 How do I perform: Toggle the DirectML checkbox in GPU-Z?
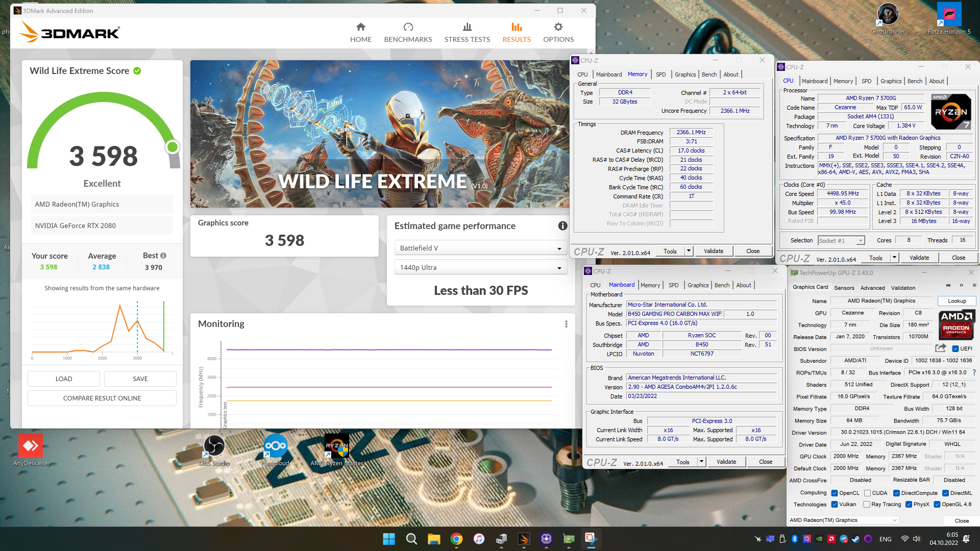coord(945,493)
